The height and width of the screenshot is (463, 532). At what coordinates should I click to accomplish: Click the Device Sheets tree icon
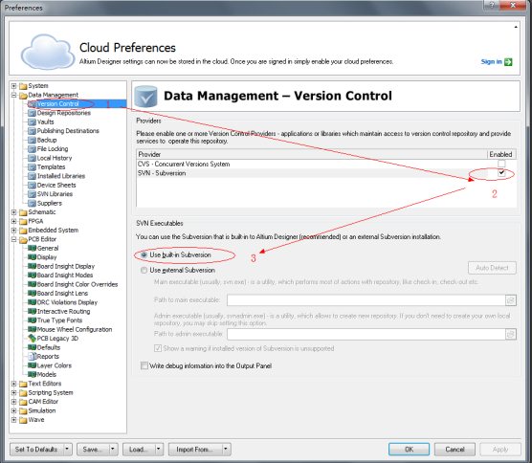point(32,186)
